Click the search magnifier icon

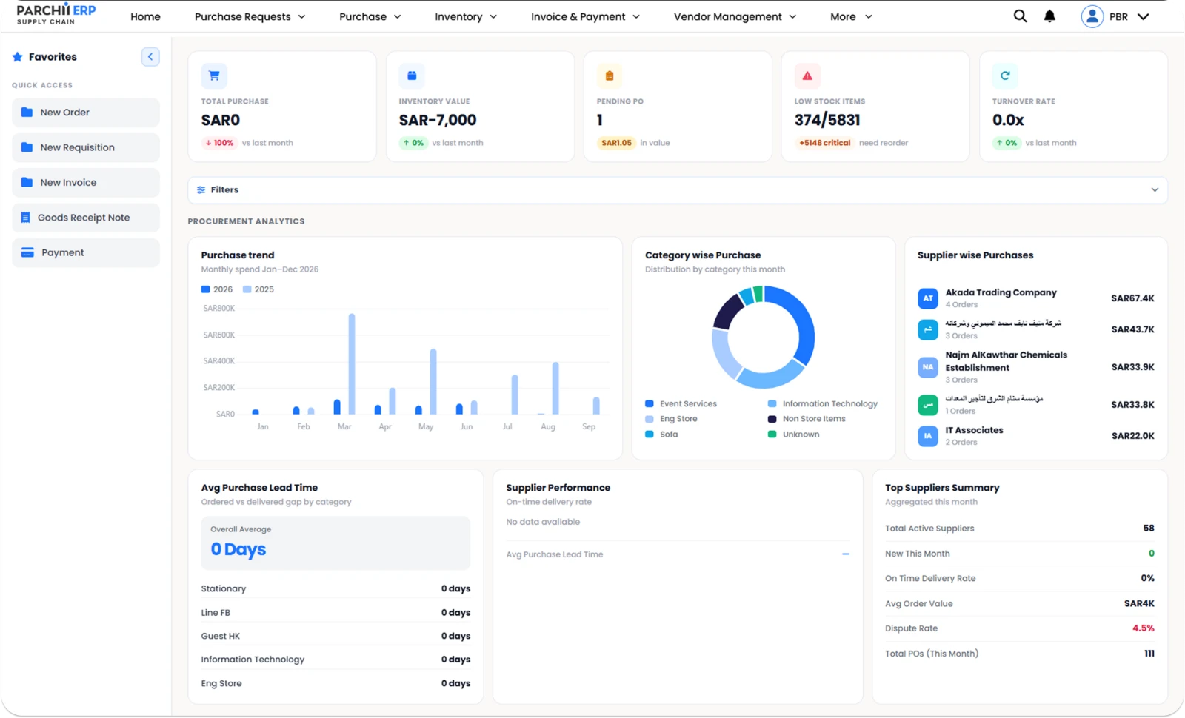pyautogui.click(x=1020, y=16)
